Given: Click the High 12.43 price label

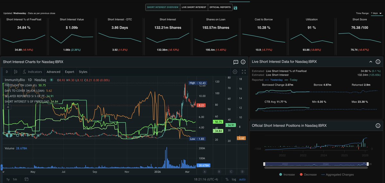Looking at the screenshot, I should [x=197, y=83].
